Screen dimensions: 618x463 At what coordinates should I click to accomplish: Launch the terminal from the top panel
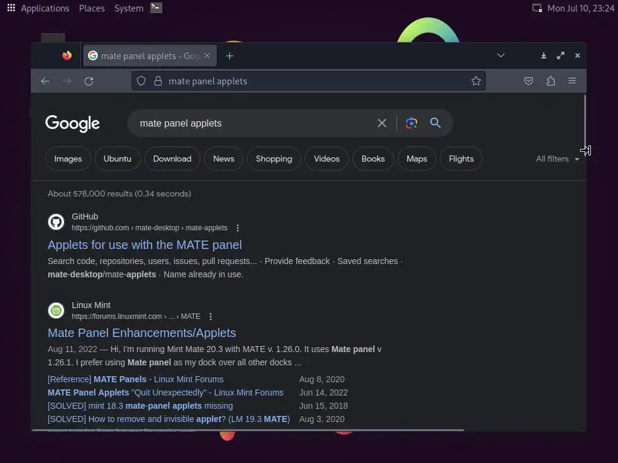tap(156, 8)
